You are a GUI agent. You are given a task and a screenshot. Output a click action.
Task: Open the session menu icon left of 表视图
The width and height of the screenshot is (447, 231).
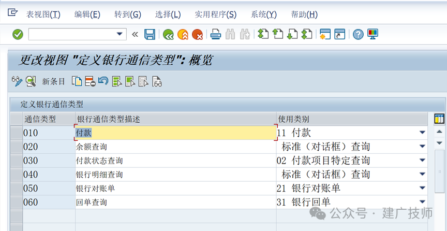[12, 12]
